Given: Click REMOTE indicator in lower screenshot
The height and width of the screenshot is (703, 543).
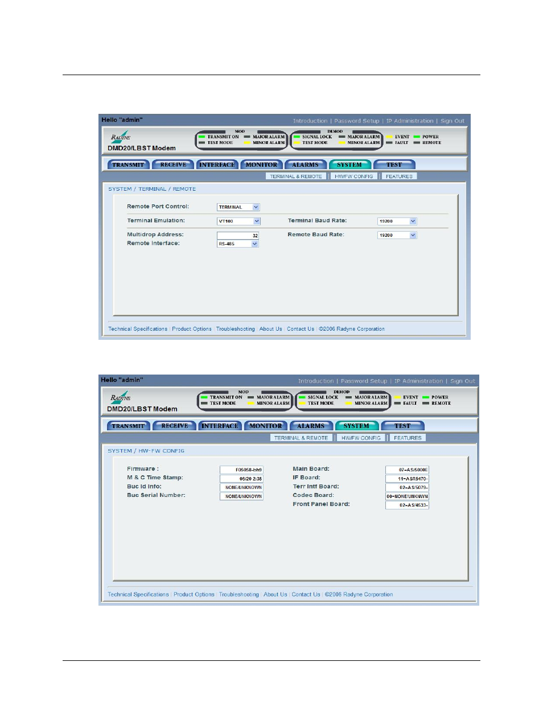Looking at the screenshot, I should click(437, 403).
